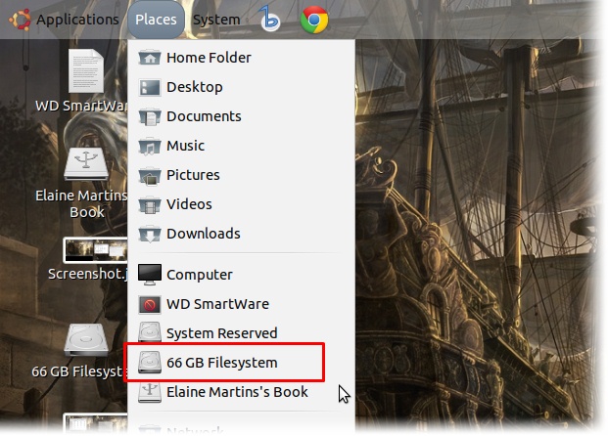Open Videos from Places menu

(241, 204)
